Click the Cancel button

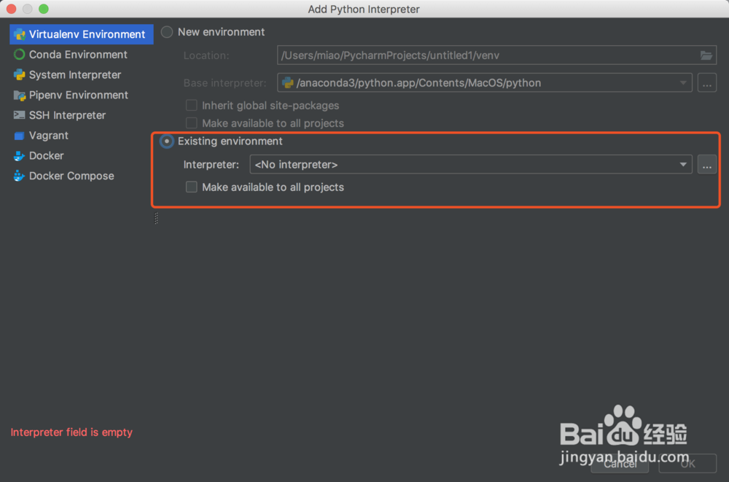point(620,464)
